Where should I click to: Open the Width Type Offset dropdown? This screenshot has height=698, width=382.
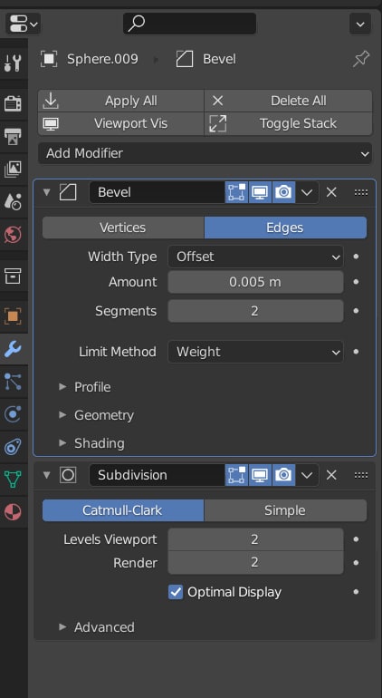click(255, 257)
